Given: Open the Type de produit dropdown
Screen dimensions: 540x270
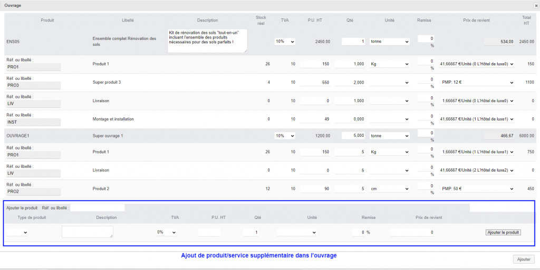Looking at the screenshot, I should 17,232.
